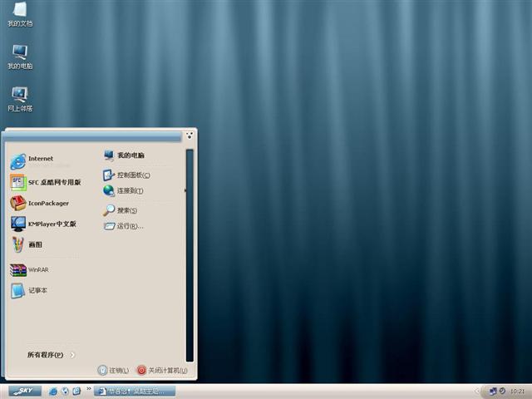532x399 pixels.
Task: Open 运行(R)... run dialog
Action: [124, 226]
